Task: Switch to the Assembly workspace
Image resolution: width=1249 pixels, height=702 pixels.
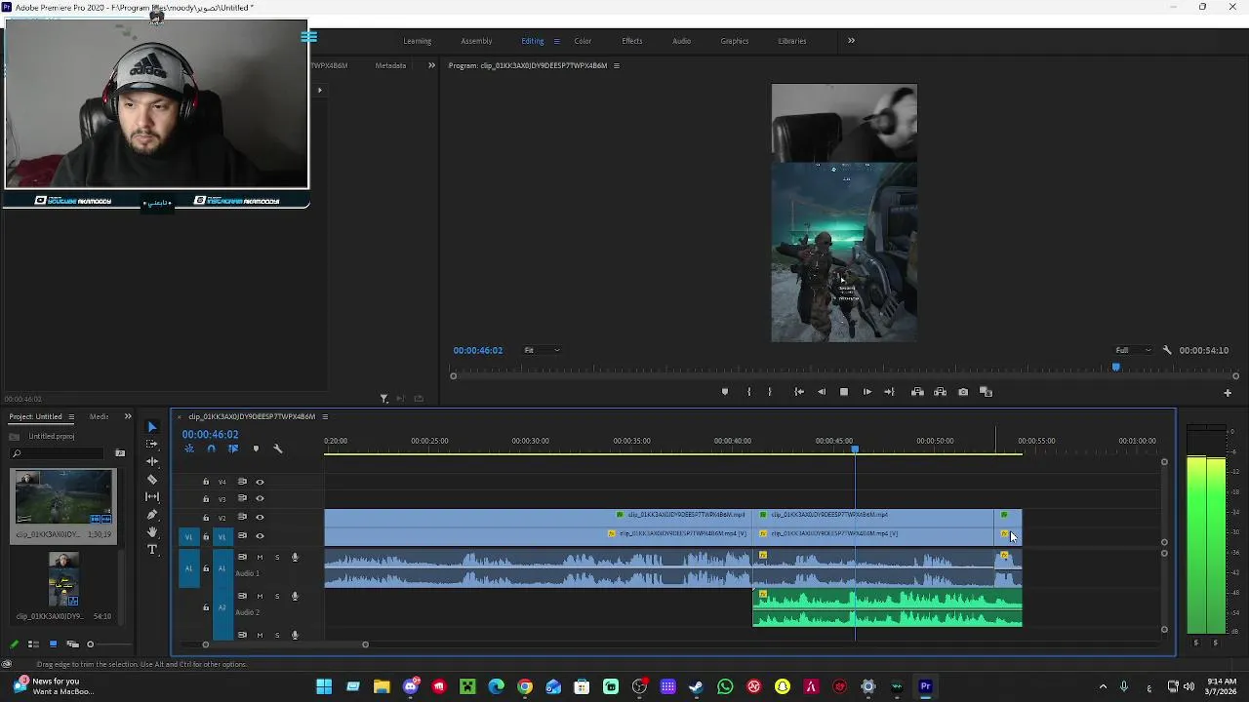Action: click(x=476, y=41)
